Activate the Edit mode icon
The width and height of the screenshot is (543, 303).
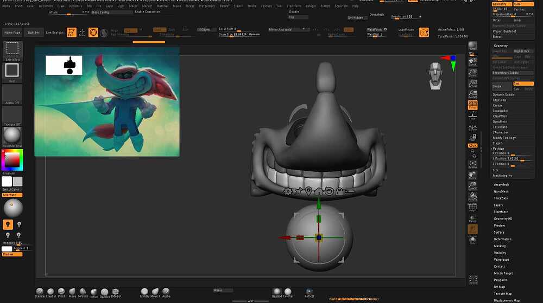pyautogui.click(x=71, y=33)
